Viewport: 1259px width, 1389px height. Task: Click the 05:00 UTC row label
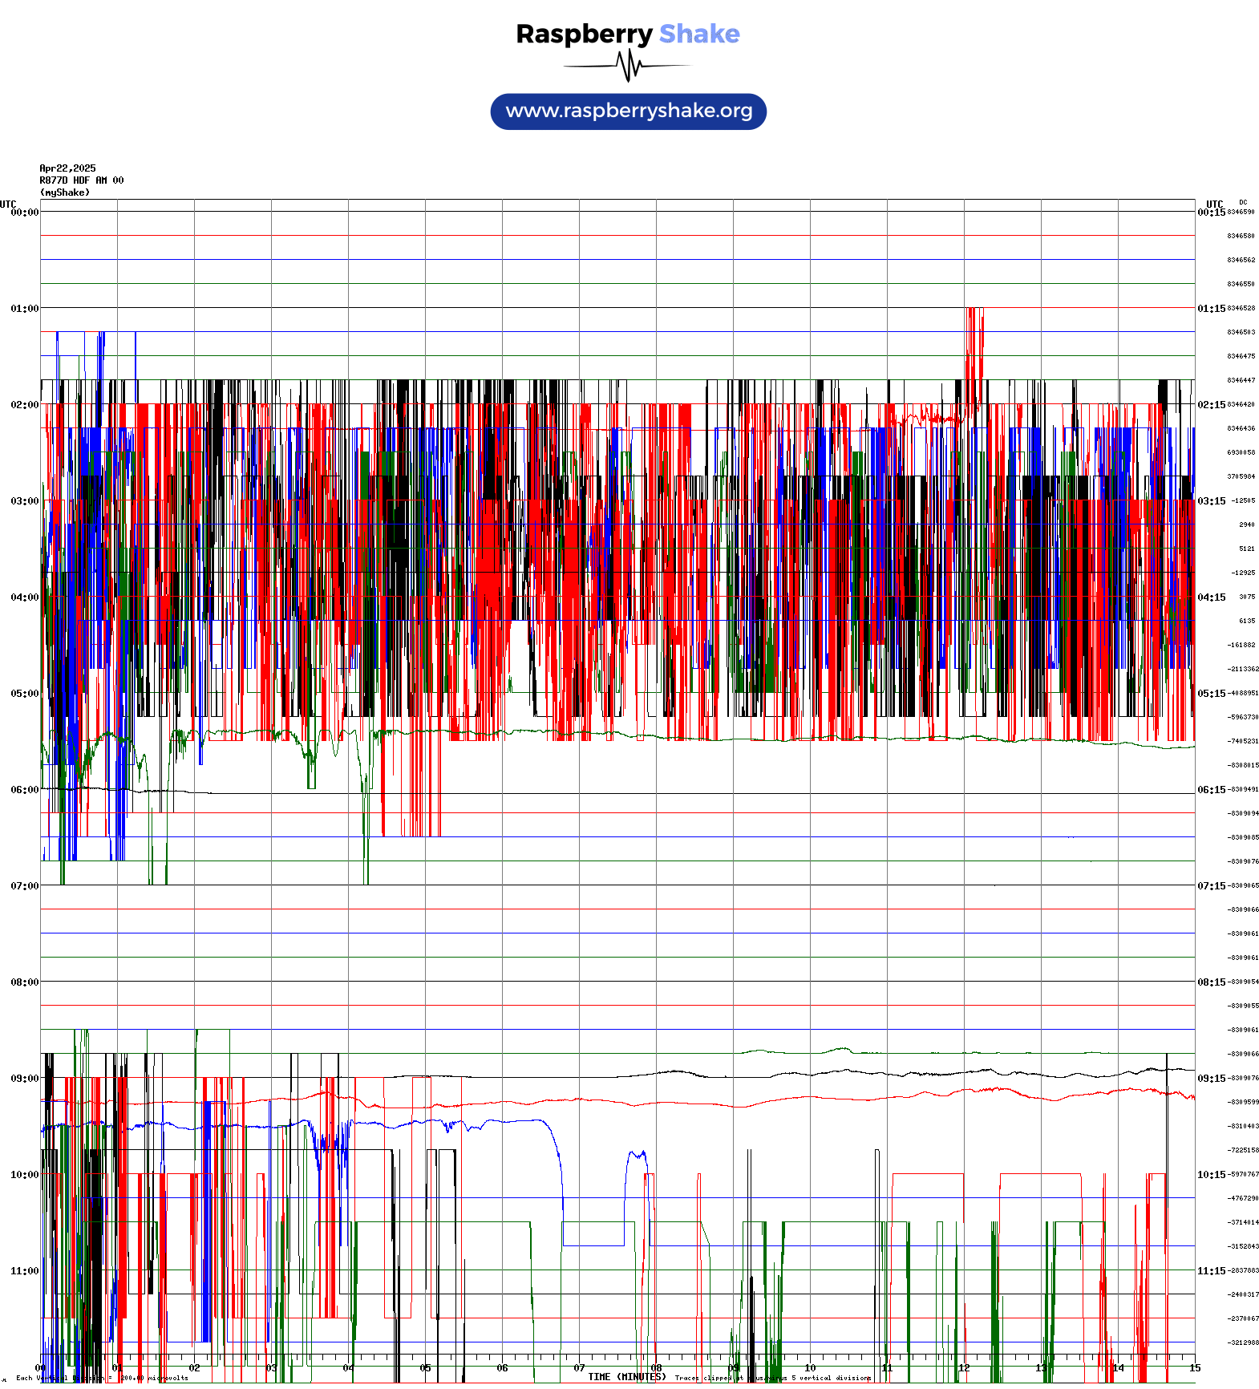(24, 694)
